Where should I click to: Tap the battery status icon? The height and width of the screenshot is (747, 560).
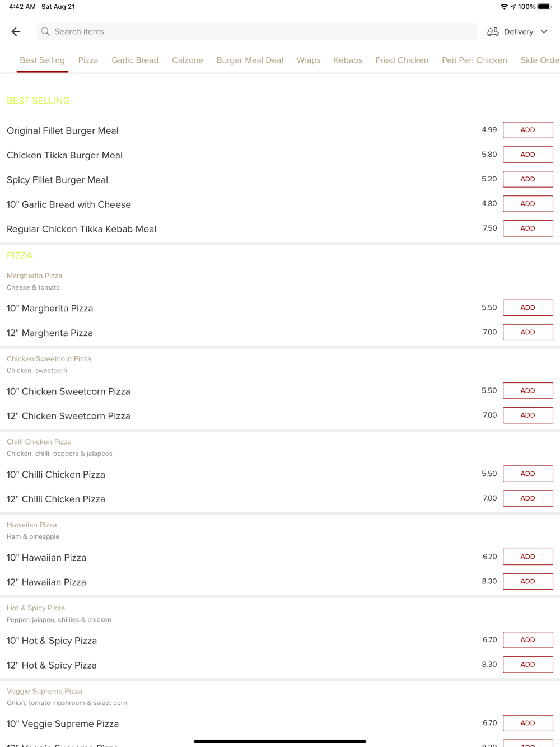(x=544, y=7)
